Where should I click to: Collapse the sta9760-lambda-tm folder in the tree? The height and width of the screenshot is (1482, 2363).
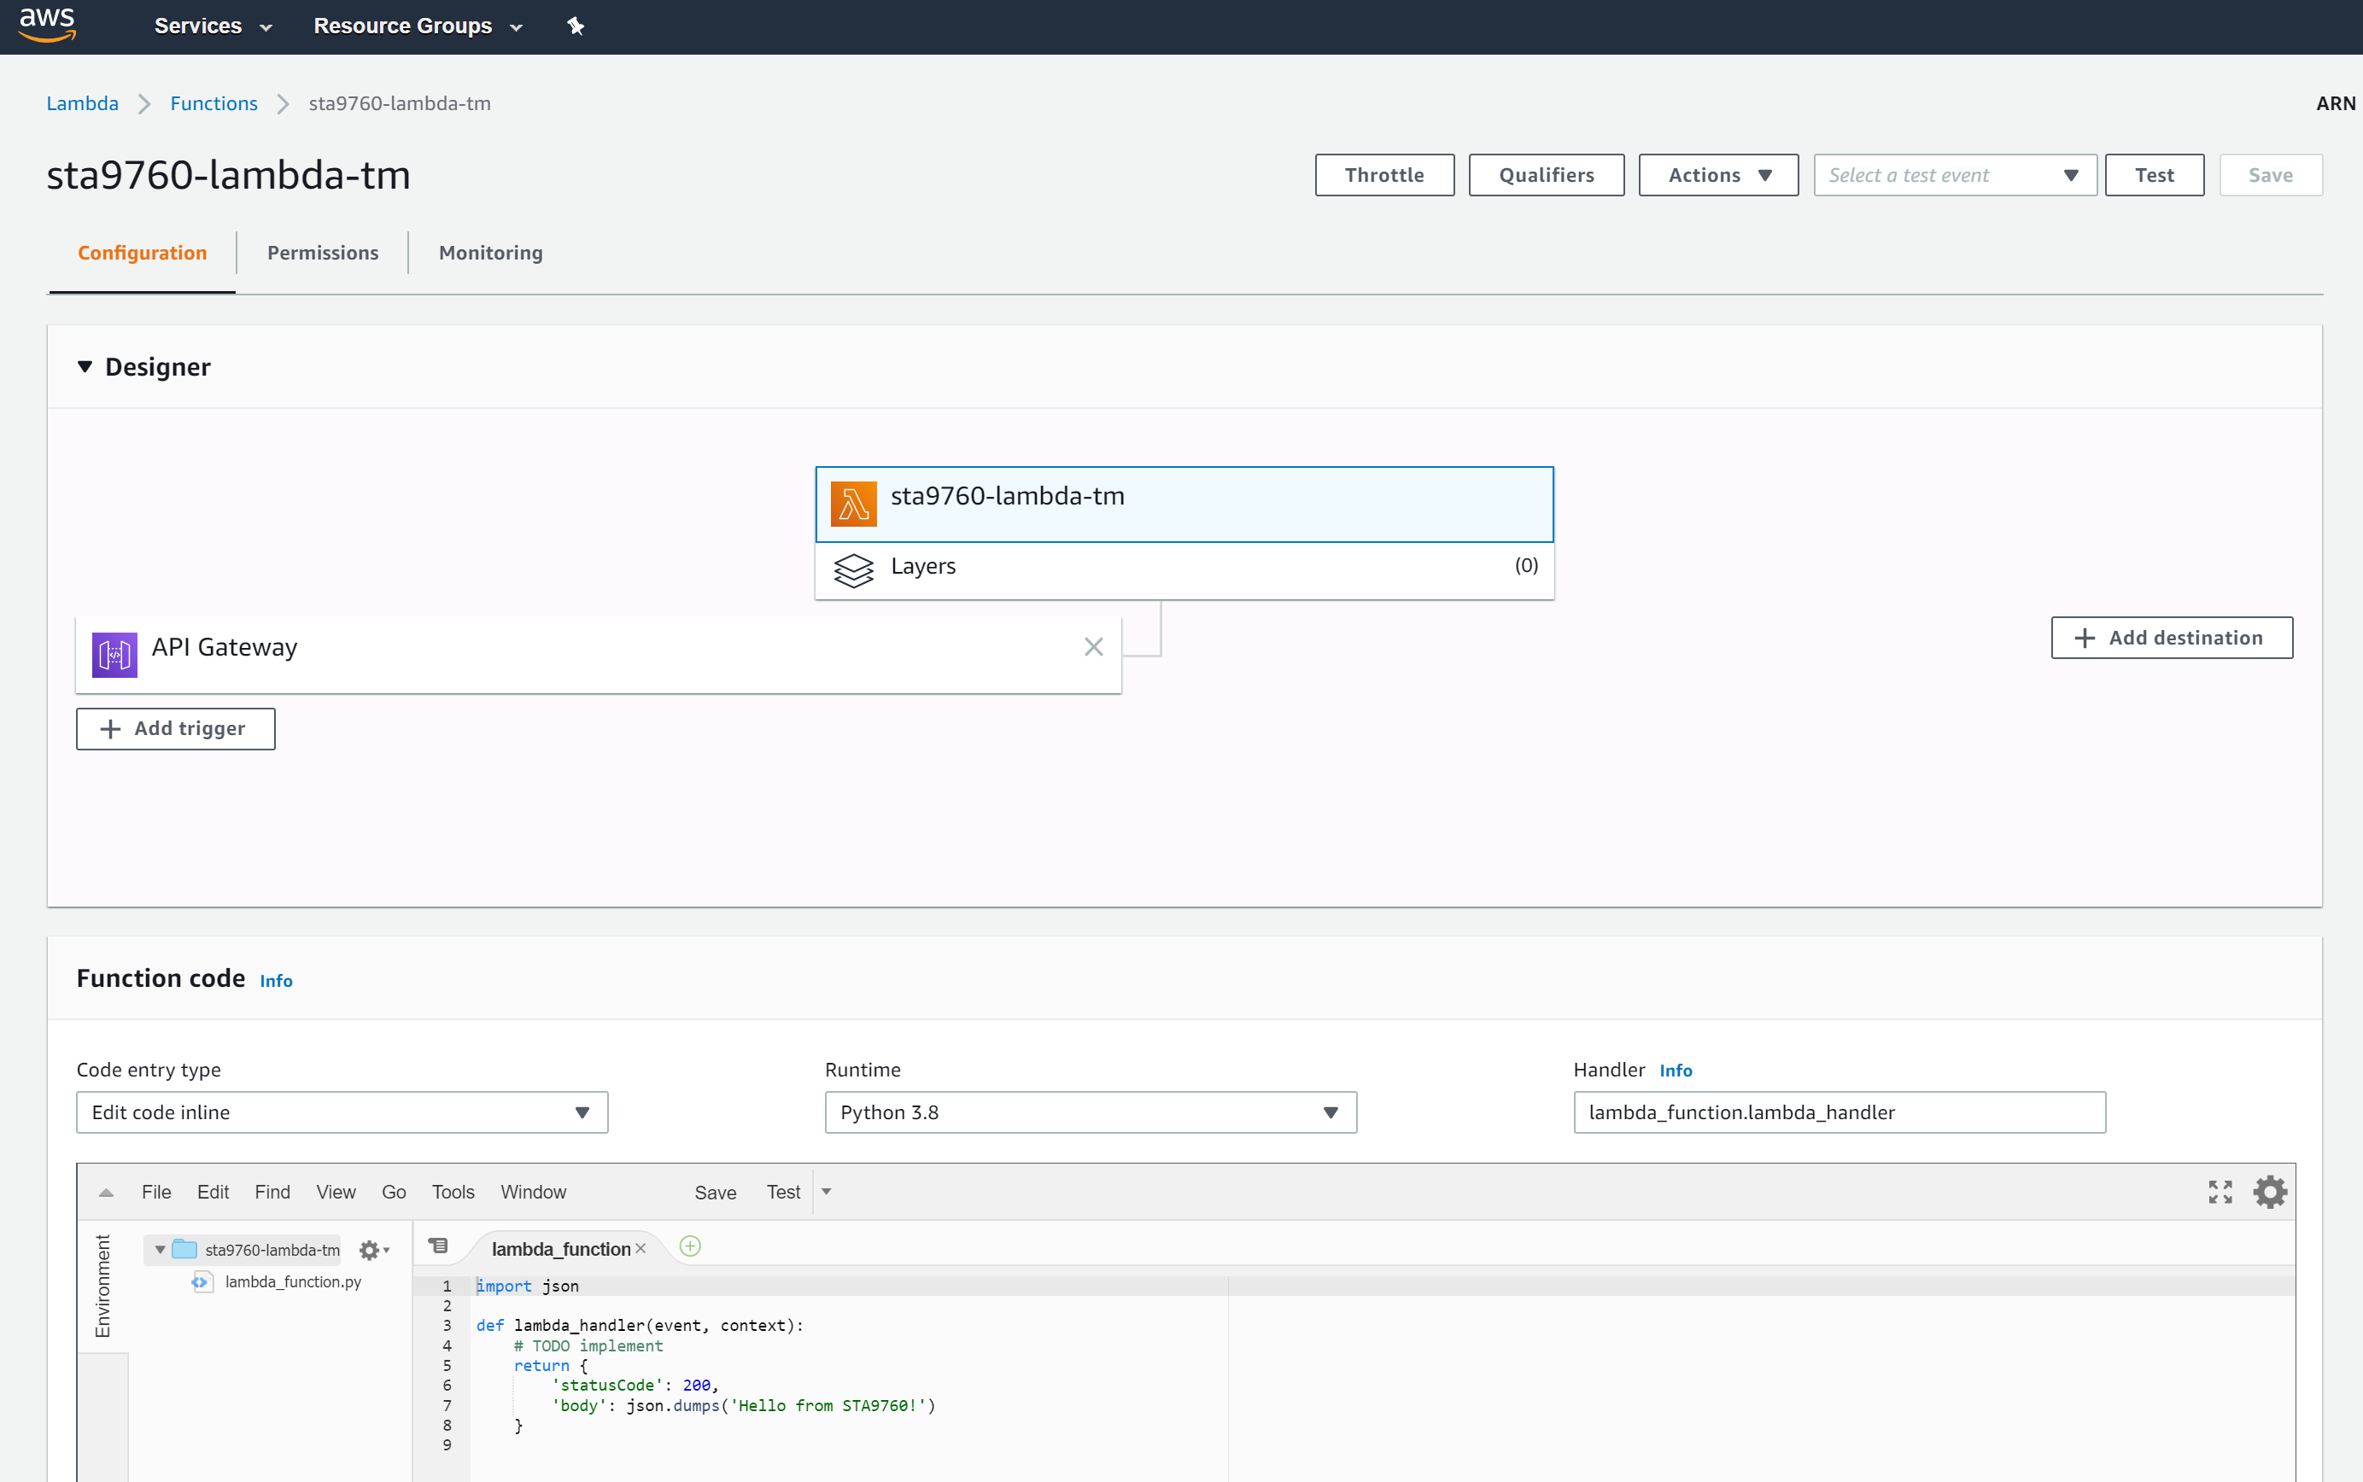(159, 1250)
